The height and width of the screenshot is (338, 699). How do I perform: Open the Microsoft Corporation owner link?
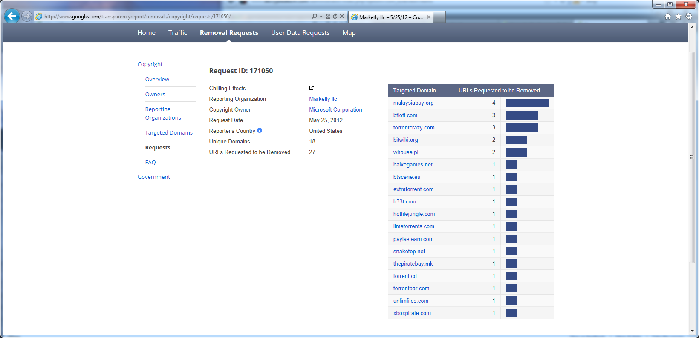coord(335,109)
